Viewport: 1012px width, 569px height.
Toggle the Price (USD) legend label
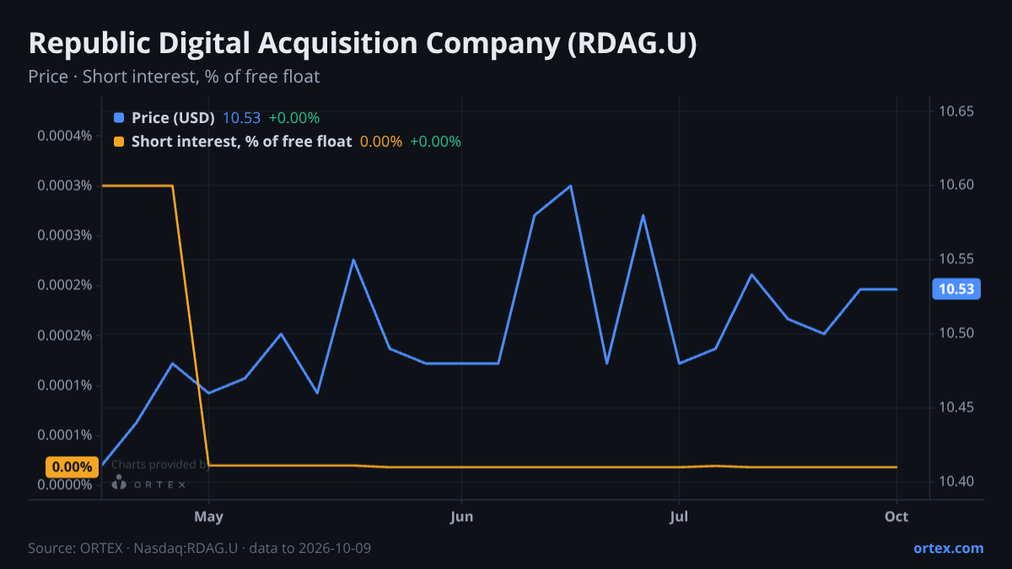[173, 118]
